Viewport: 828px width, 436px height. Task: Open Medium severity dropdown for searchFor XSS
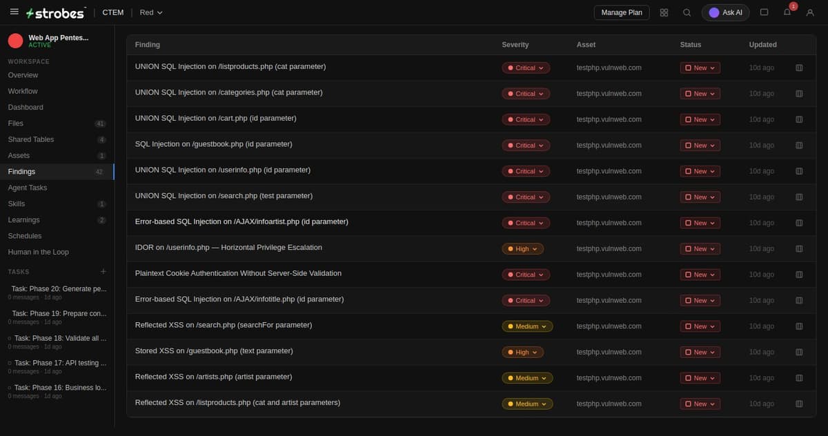(527, 326)
